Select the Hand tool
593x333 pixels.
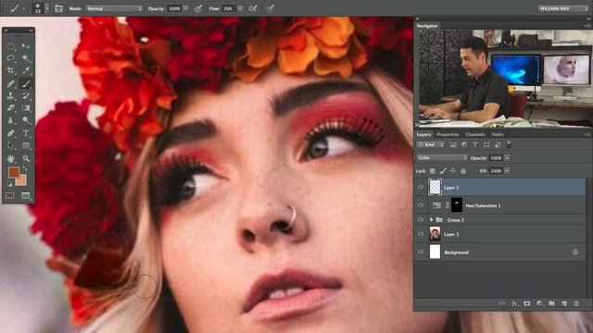(x=10, y=158)
